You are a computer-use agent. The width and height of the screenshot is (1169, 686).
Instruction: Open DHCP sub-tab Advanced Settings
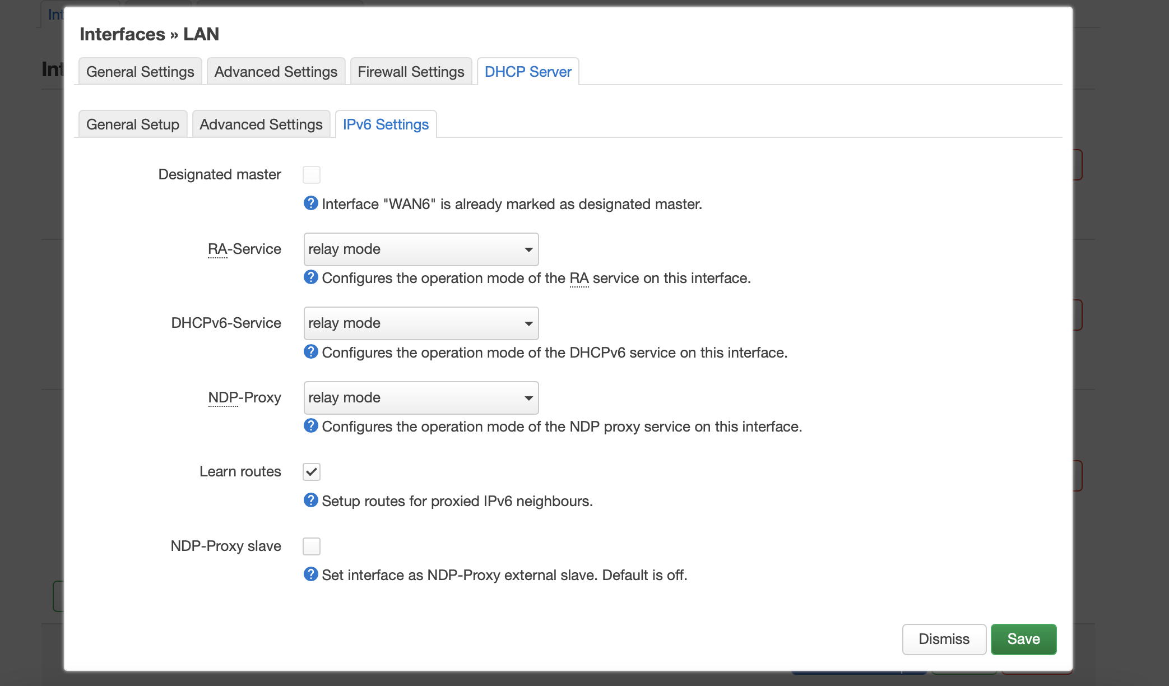click(x=261, y=124)
